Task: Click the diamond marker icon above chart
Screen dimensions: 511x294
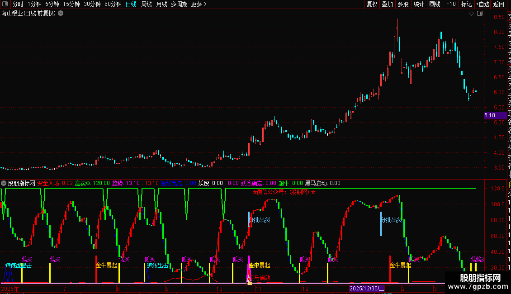Action: click(x=471, y=14)
